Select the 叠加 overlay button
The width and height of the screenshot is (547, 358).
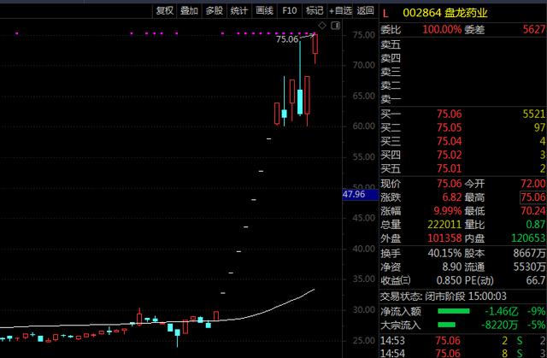[x=189, y=11]
